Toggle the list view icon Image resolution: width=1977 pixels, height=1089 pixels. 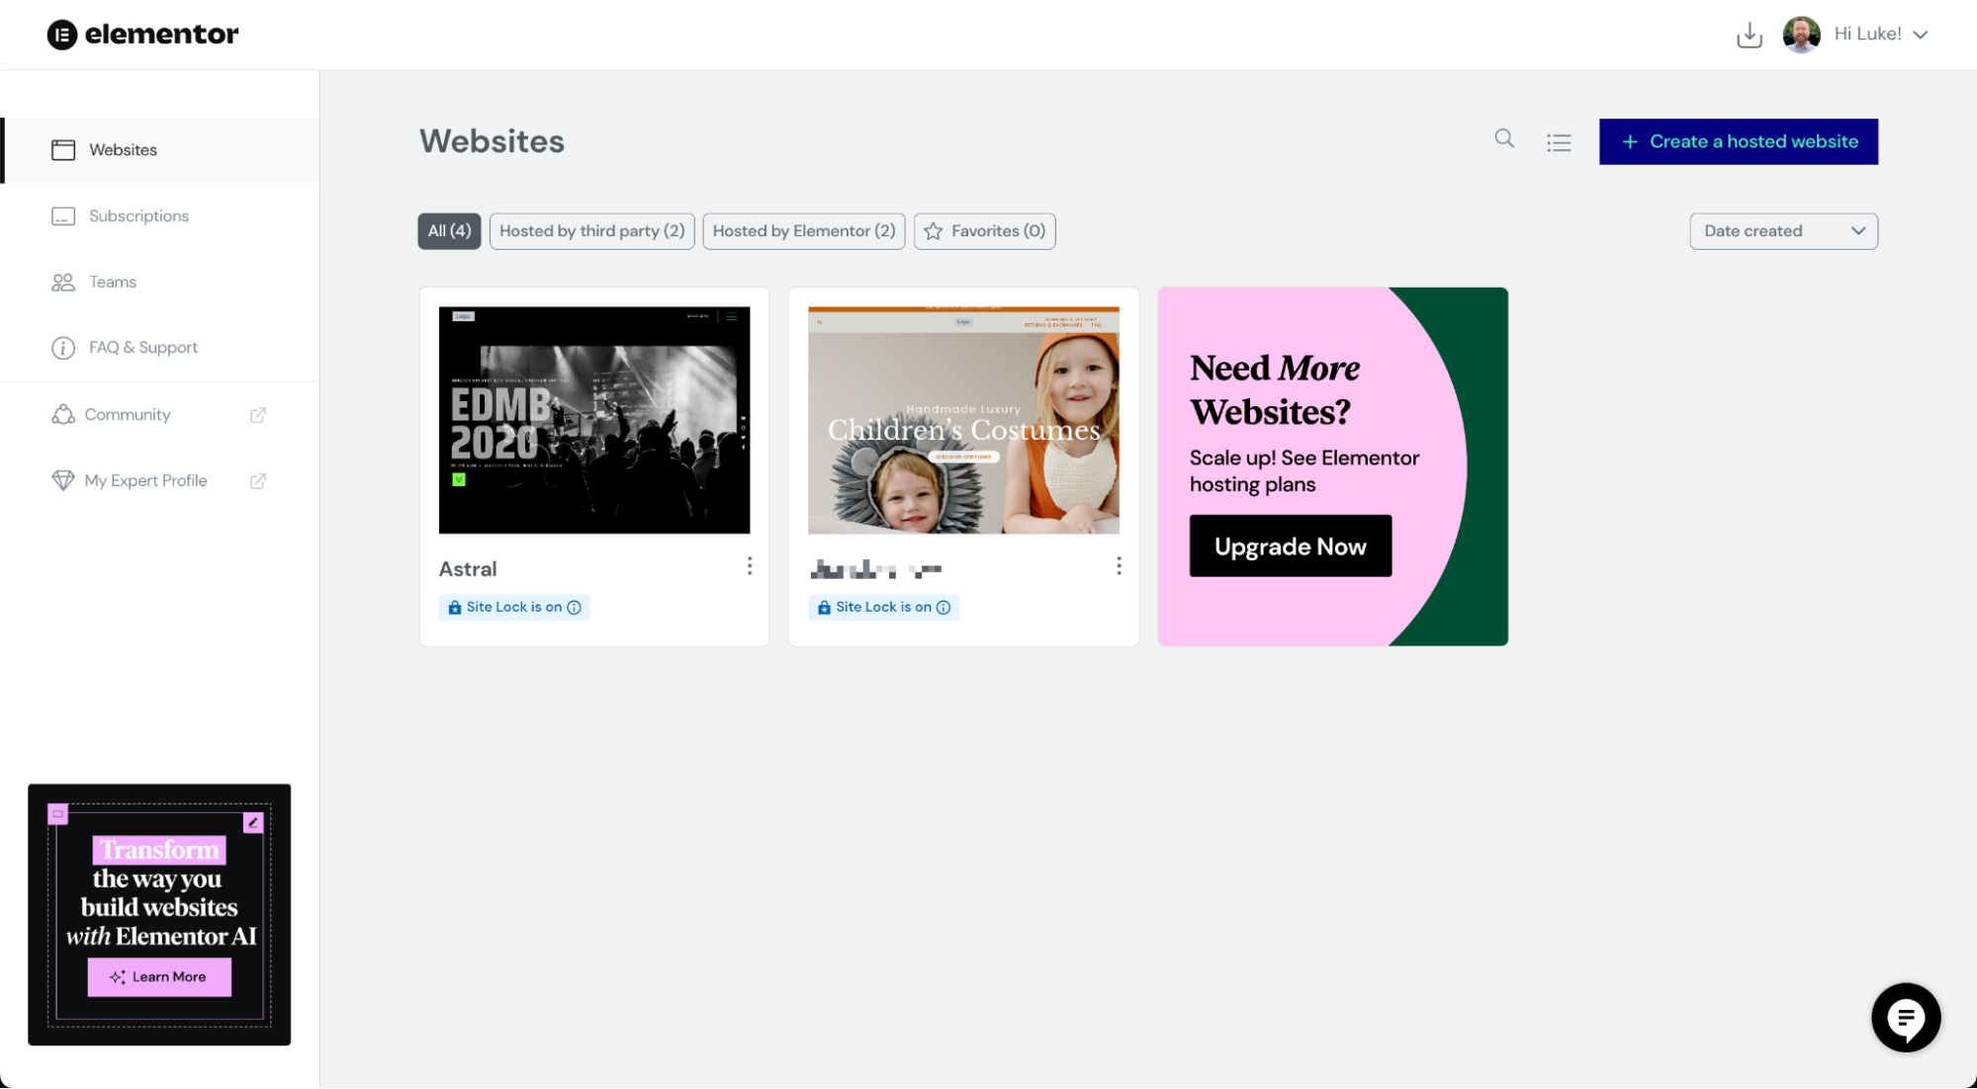[x=1559, y=140]
